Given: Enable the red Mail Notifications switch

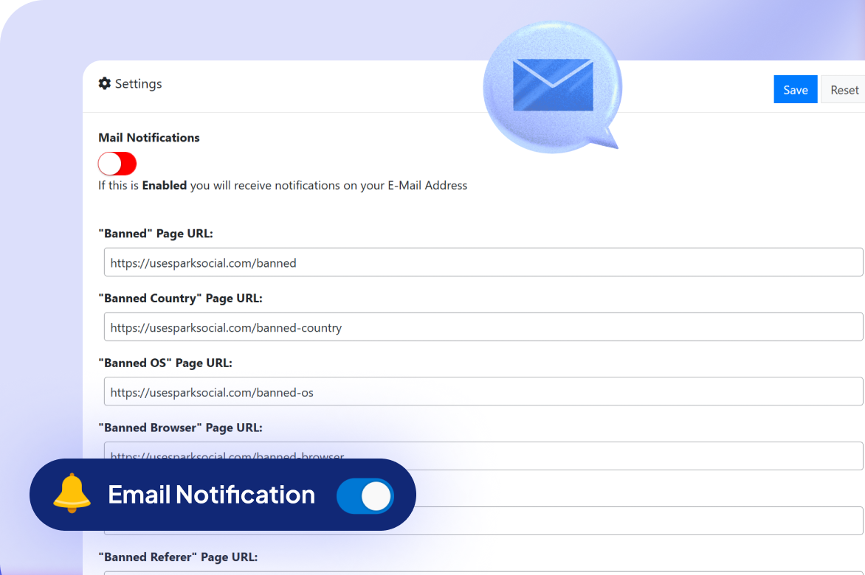Looking at the screenshot, I should 117,164.
